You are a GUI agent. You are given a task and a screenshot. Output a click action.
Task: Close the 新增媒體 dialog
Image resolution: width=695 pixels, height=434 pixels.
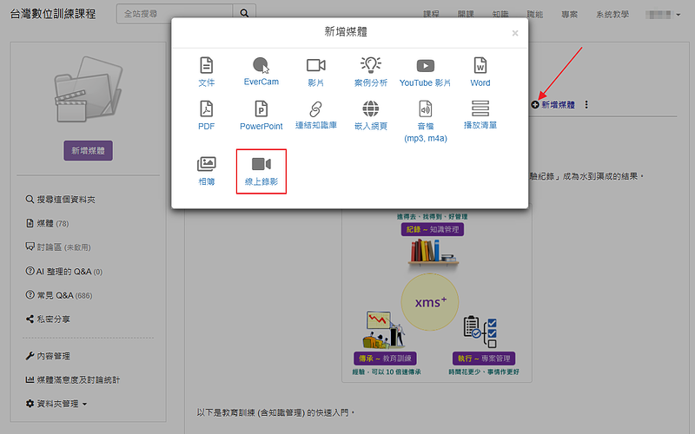(x=514, y=34)
